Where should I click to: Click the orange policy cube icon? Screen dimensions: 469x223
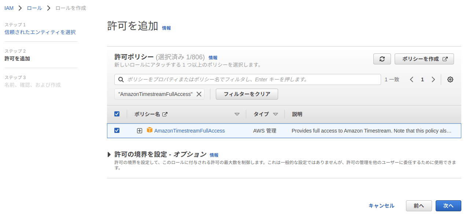pos(149,130)
